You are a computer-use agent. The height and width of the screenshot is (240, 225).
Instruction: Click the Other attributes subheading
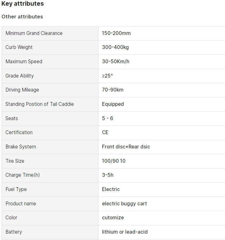point(22,17)
